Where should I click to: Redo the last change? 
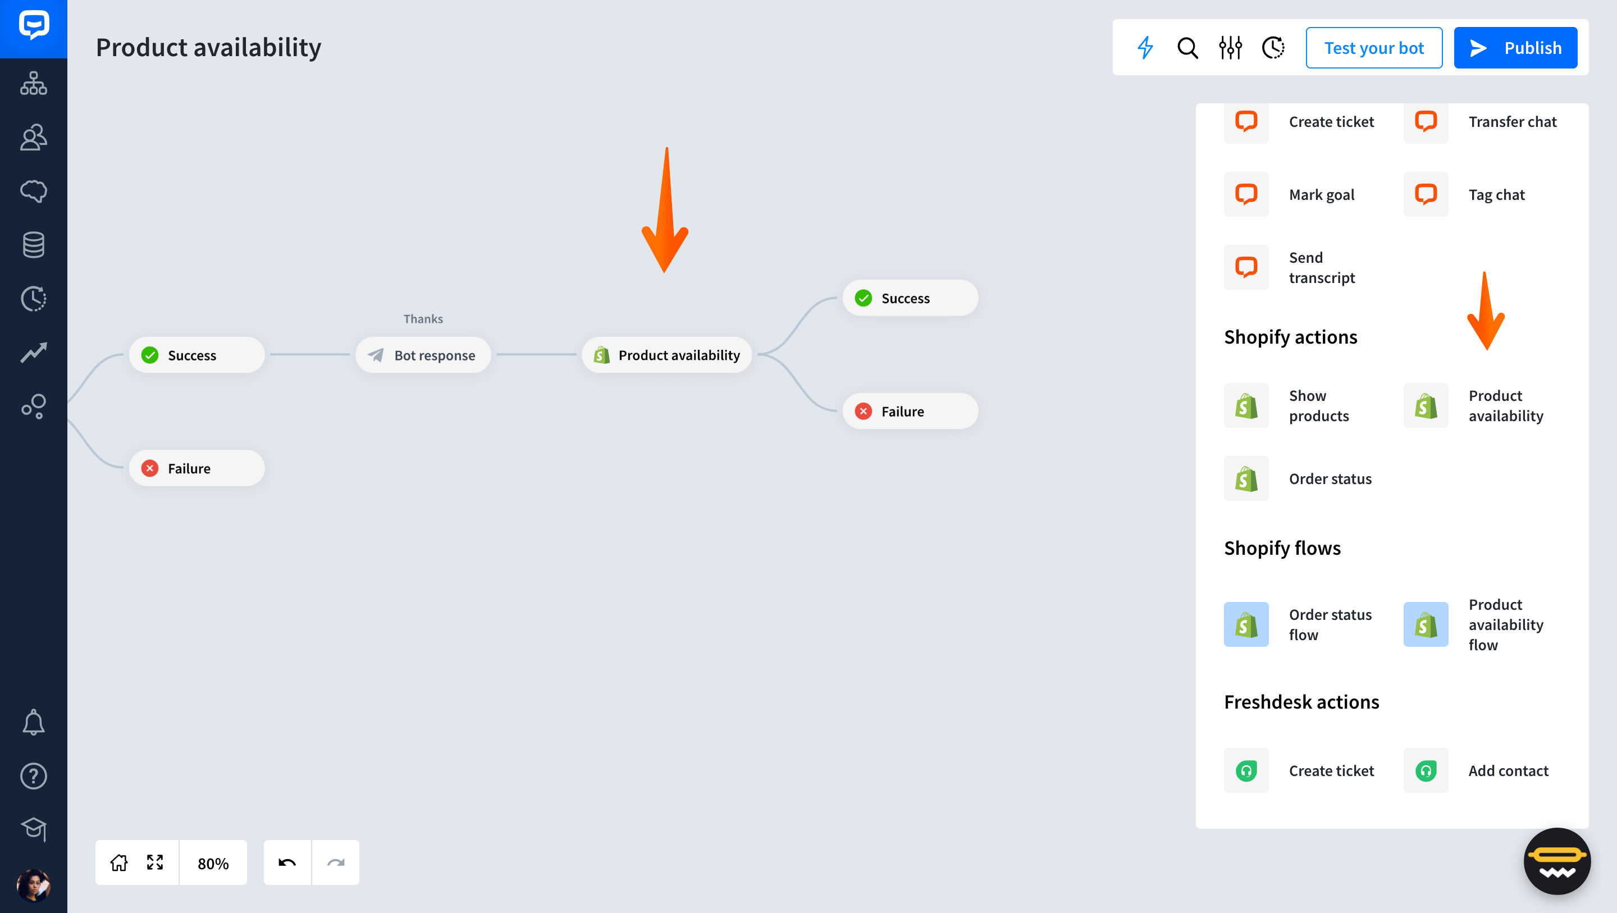[336, 862]
